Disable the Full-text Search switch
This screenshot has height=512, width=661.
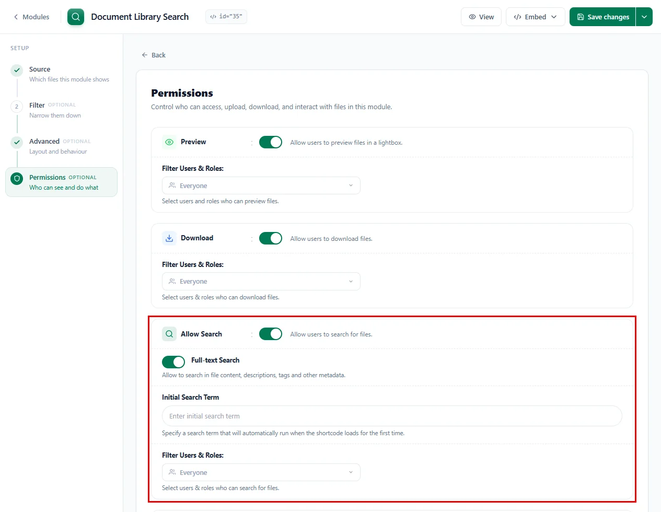point(173,362)
